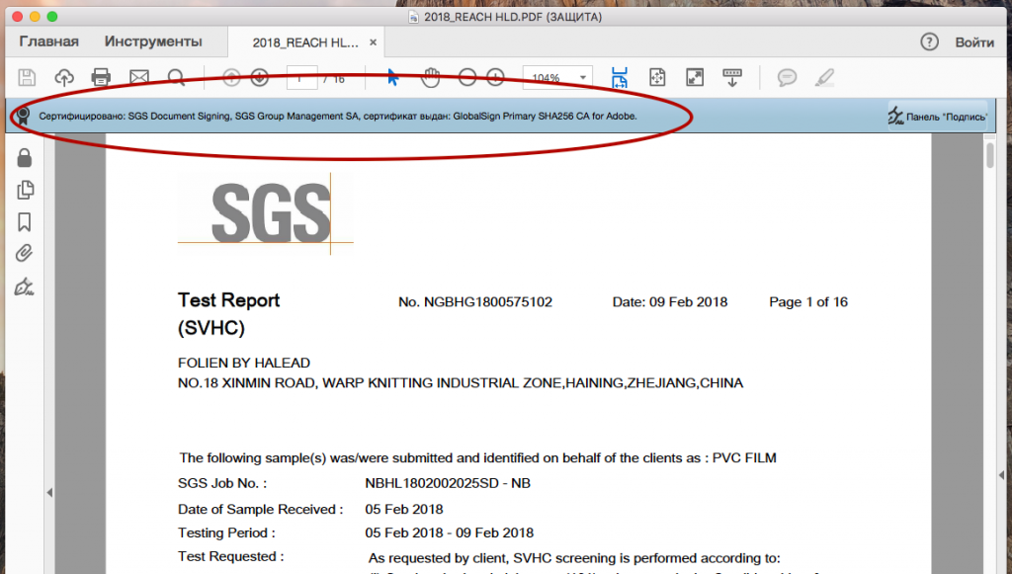Click the page number input field

pyautogui.click(x=302, y=77)
